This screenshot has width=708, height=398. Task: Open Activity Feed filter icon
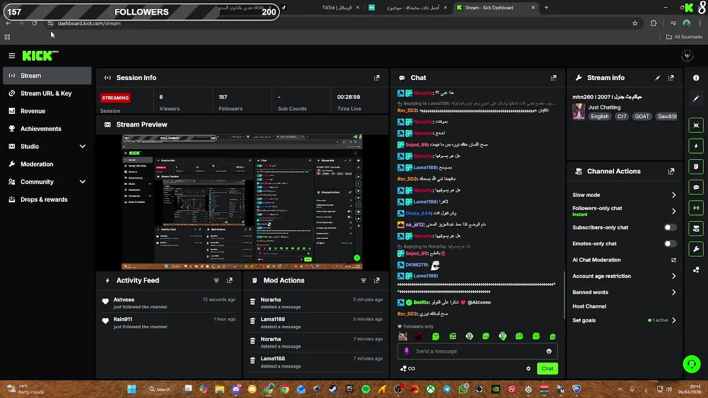pos(216,280)
